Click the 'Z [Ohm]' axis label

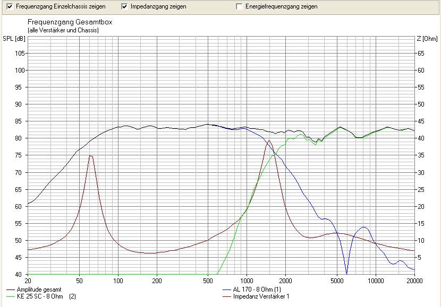pyautogui.click(x=427, y=39)
